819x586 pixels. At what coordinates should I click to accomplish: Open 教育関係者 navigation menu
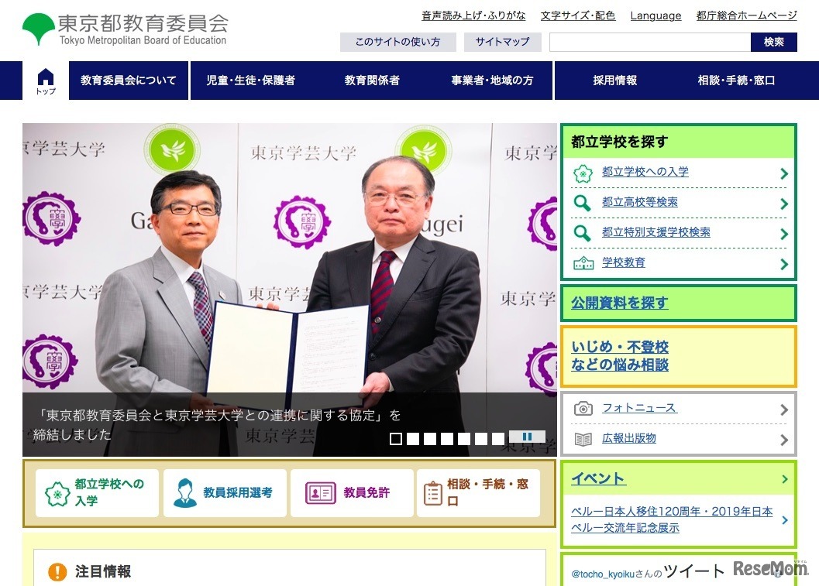(372, 81)
